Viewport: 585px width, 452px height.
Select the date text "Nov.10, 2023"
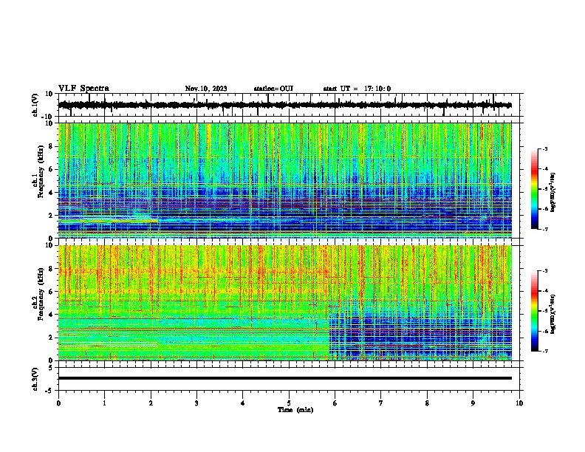click(206, 89)
